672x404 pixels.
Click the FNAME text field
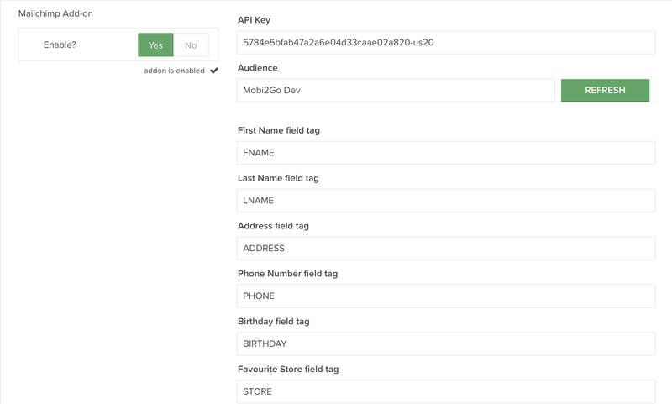pyautogui.click(x=445, y=153)
